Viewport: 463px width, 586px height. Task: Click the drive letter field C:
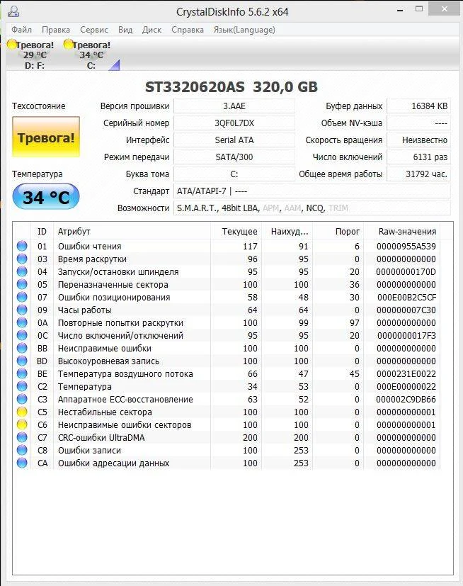tap(234, 174)
